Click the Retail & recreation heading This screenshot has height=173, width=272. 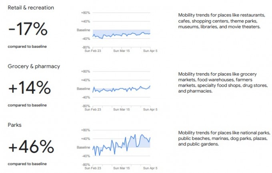pyautogui.click(x=31, y=8)
